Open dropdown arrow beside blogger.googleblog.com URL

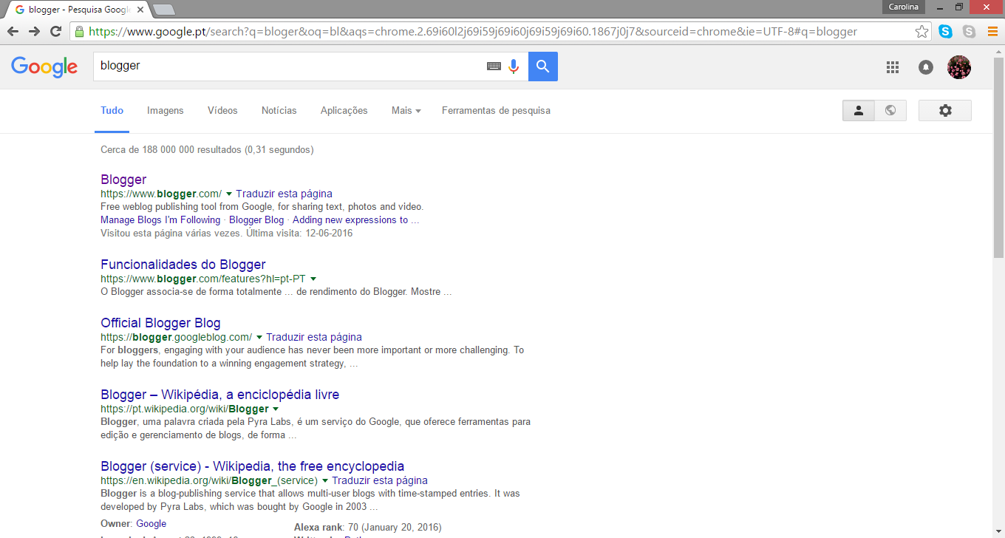(259, 337)
